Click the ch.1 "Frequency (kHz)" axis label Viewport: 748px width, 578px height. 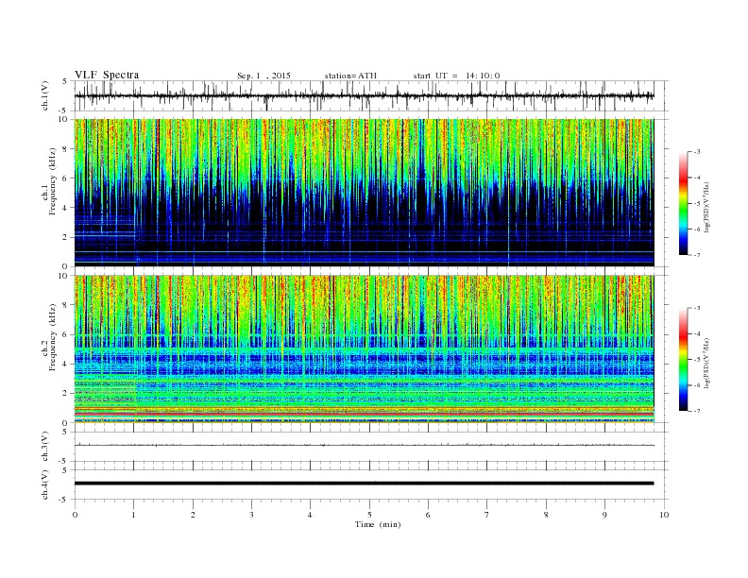click(53, 181)
